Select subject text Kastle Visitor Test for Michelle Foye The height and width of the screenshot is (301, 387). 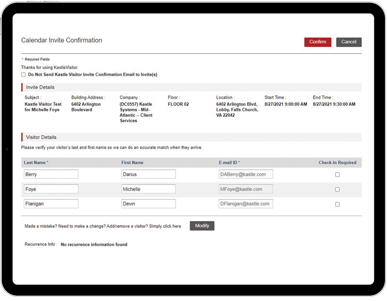click(x=43, y=107)
